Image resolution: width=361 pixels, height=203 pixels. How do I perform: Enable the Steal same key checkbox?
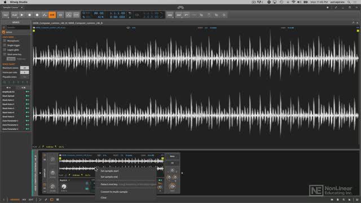point(5,54)
